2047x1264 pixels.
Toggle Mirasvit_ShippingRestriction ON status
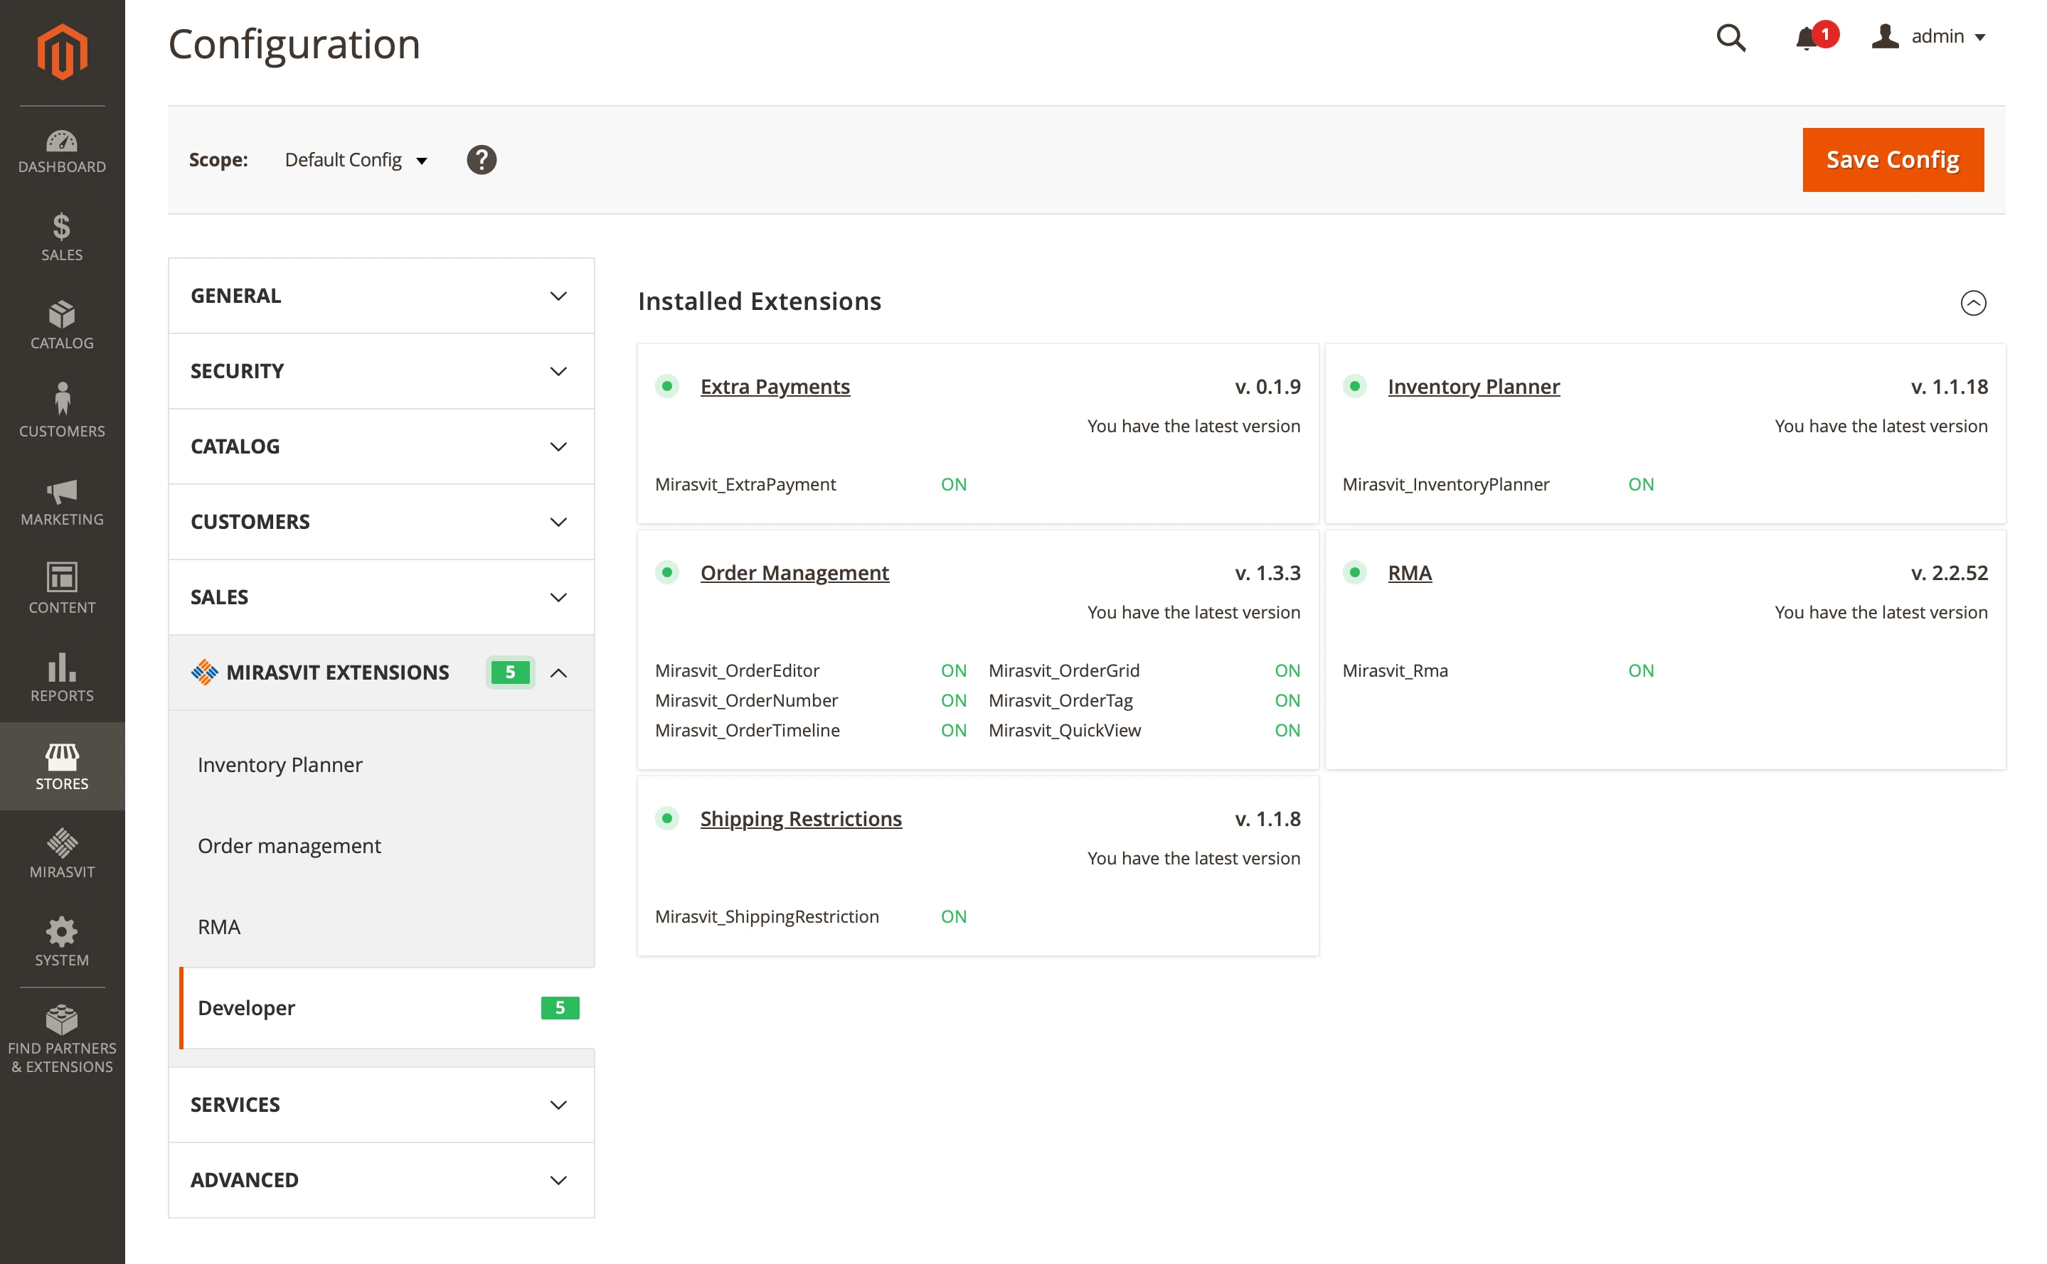point(952,916)
